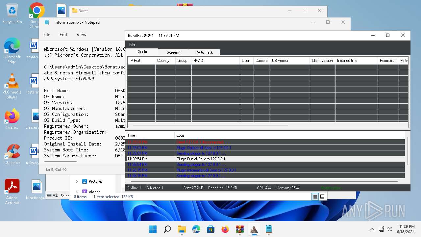Image resolution: width=421 pixels, height=237 pixels.
Task: Open VLC media player desktop shortcut
Action: (x=12, y=86)
